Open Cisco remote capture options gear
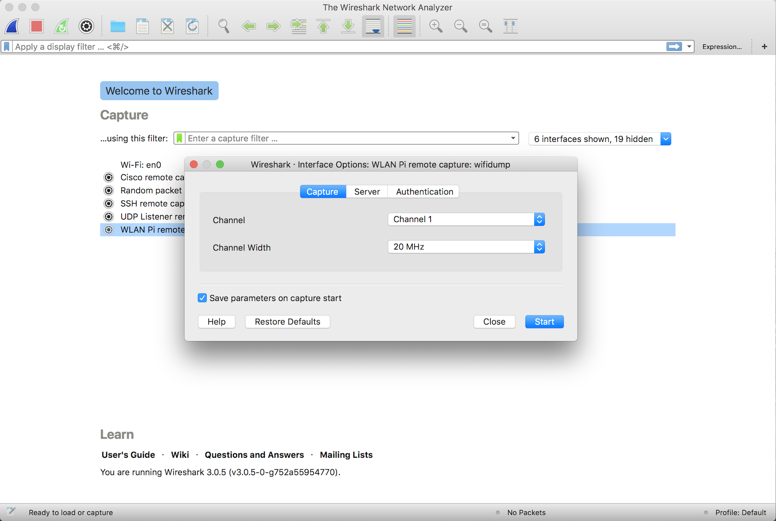Image resolution: width=776 pixels, height=521 pixels. coord(109,178)
